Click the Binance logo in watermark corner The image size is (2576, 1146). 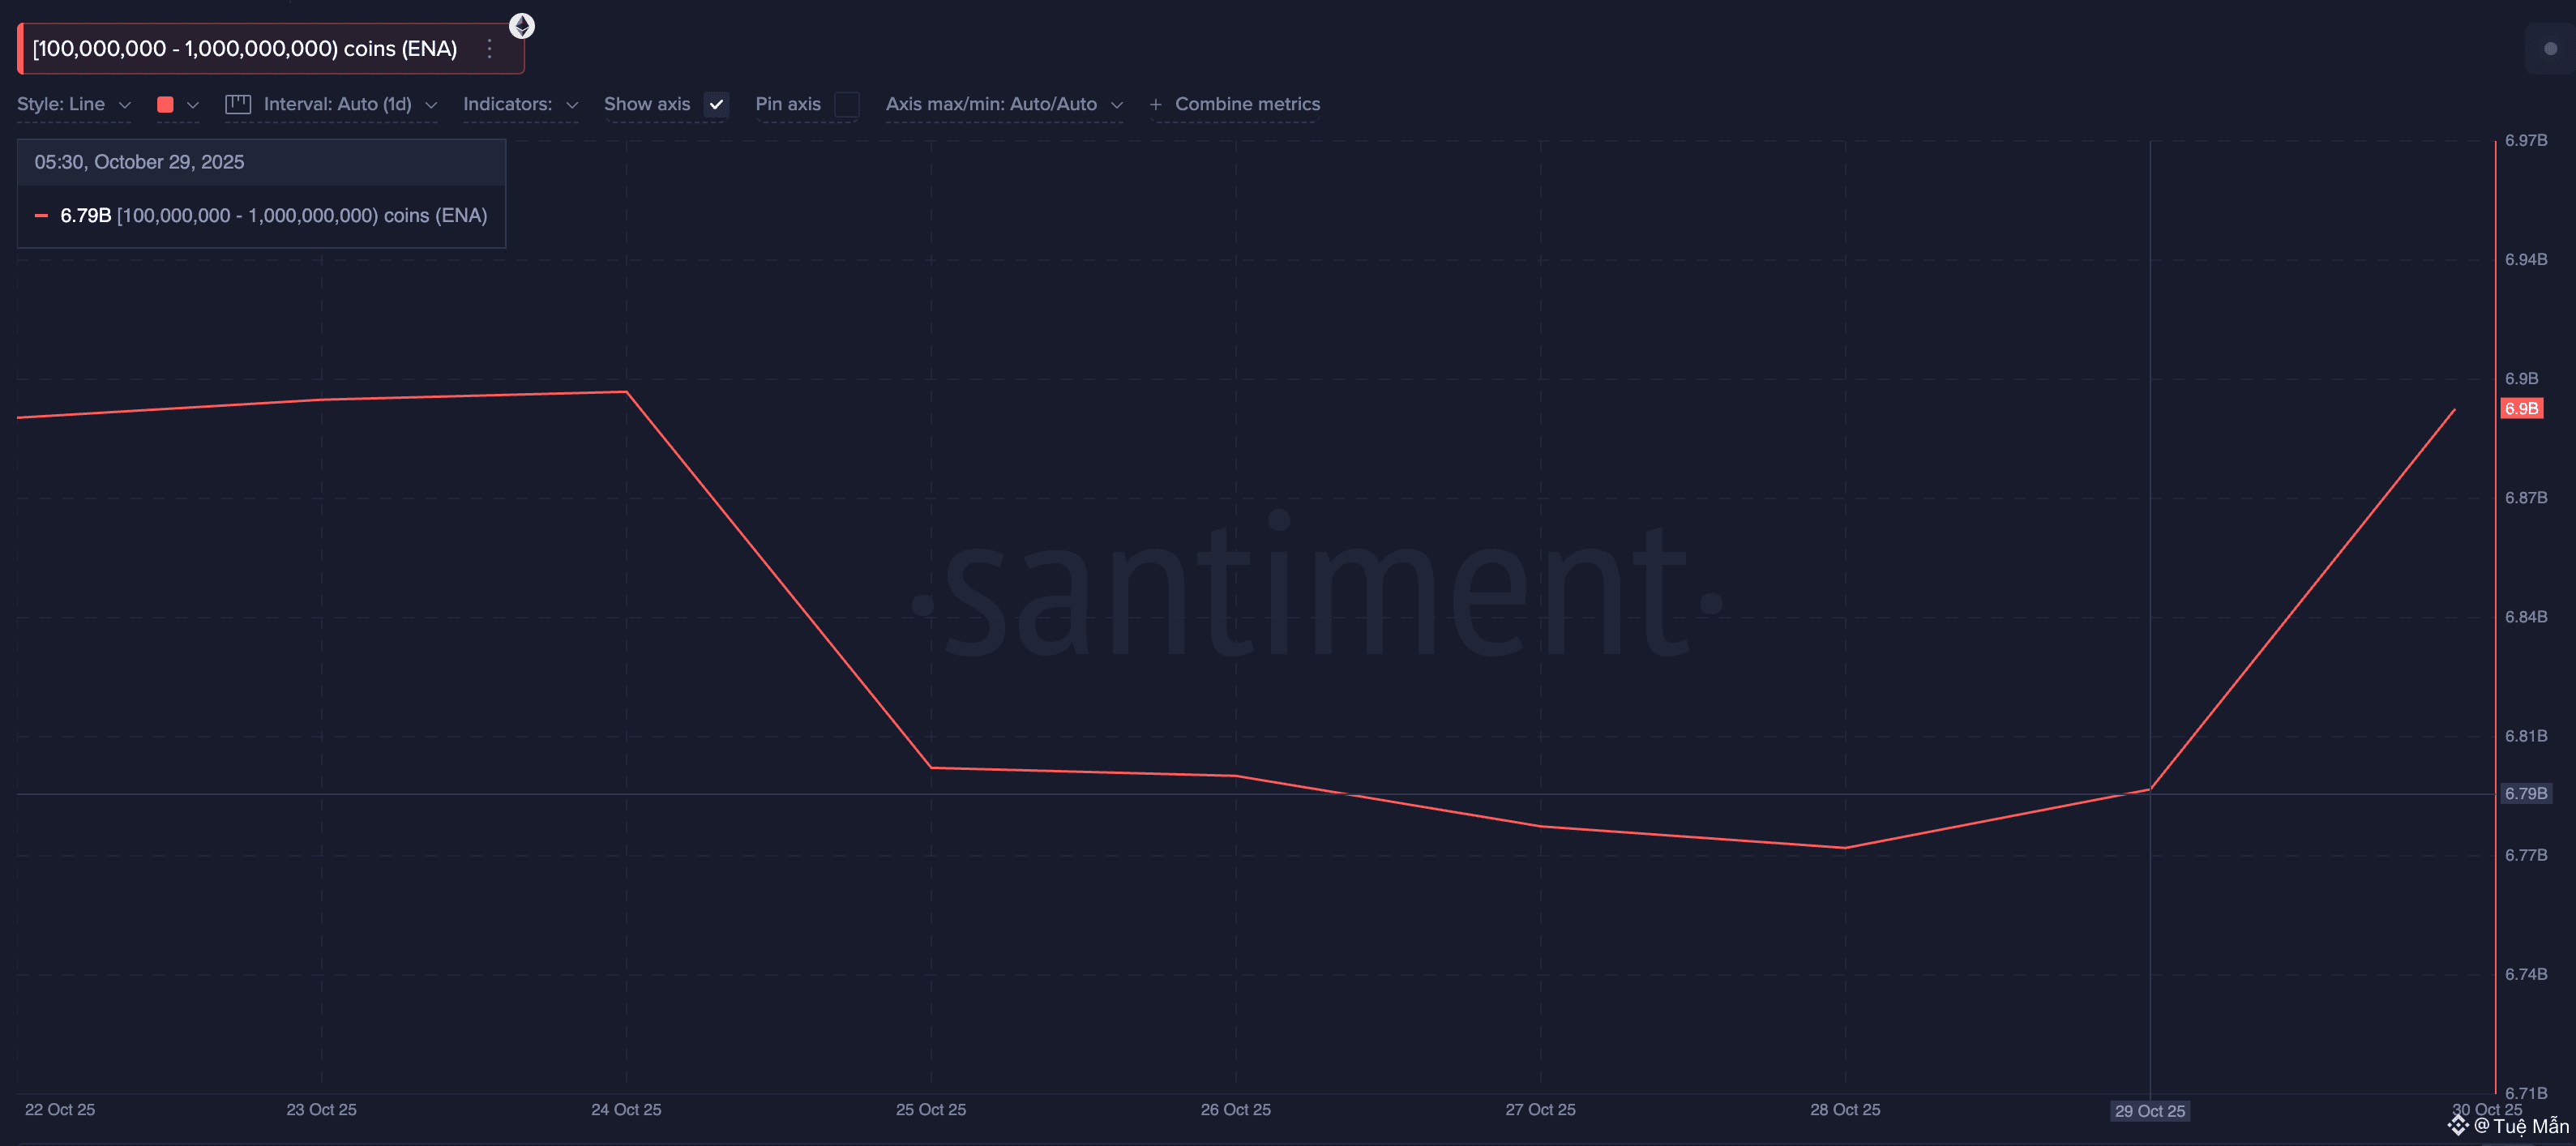[x=2458, y=1126]
